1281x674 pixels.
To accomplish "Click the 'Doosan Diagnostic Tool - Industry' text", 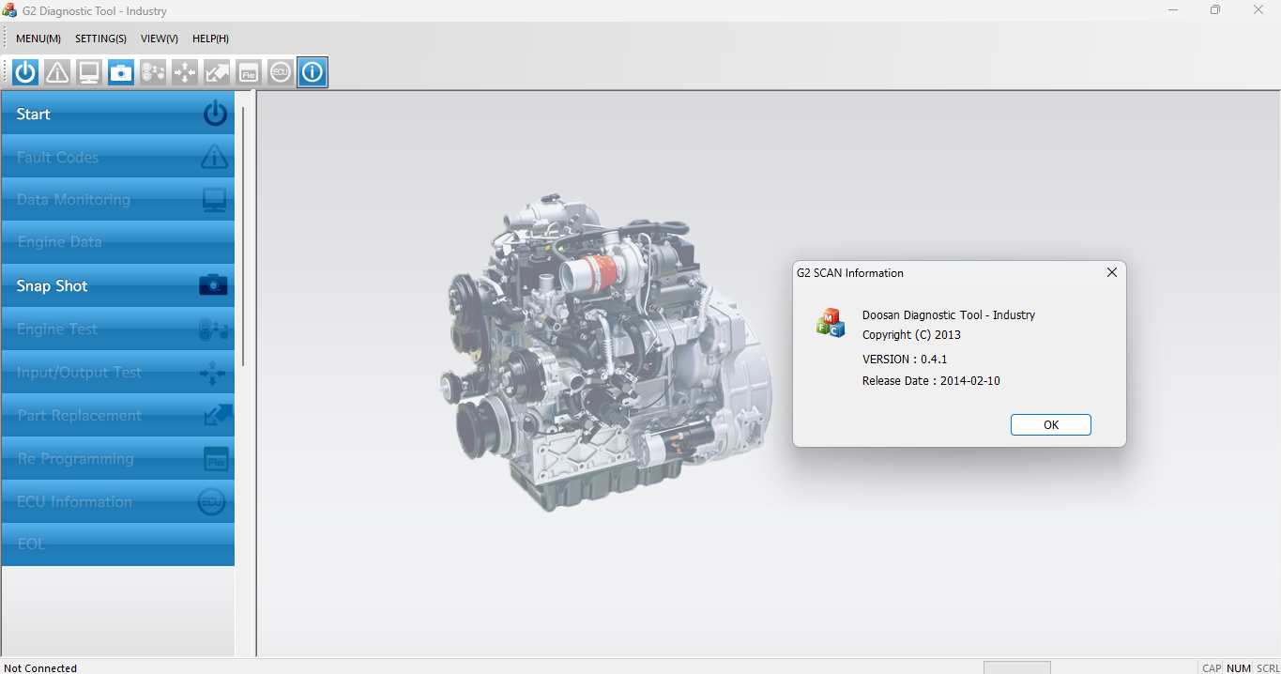I will pos(949,315).
